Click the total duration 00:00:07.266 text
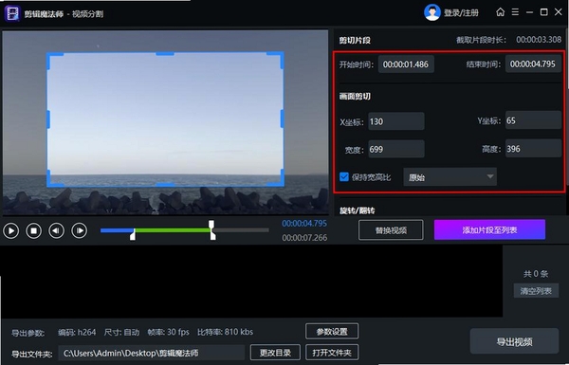 (x=304, y=238)
